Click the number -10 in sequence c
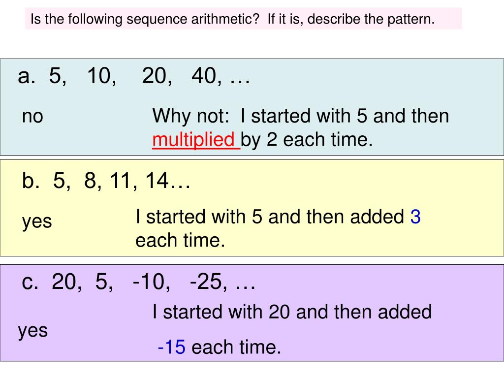This screenshot has width=504, height=378. pos(149,282)
